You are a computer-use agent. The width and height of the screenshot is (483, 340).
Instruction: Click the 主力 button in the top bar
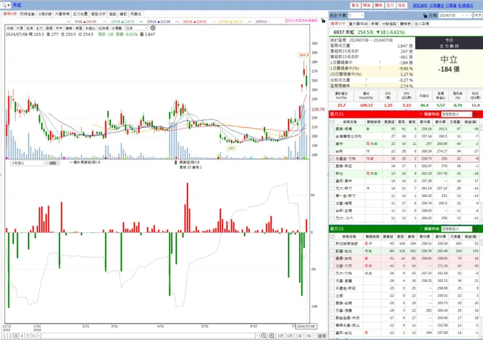pyautogui.click(x=390, y=5)
